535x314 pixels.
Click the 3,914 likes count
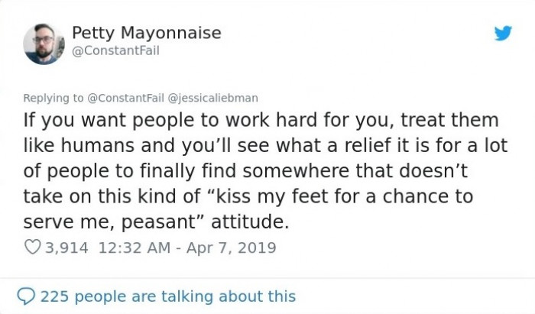70,248
